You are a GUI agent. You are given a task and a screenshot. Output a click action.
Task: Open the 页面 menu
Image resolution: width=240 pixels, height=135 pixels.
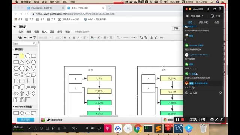52,31
